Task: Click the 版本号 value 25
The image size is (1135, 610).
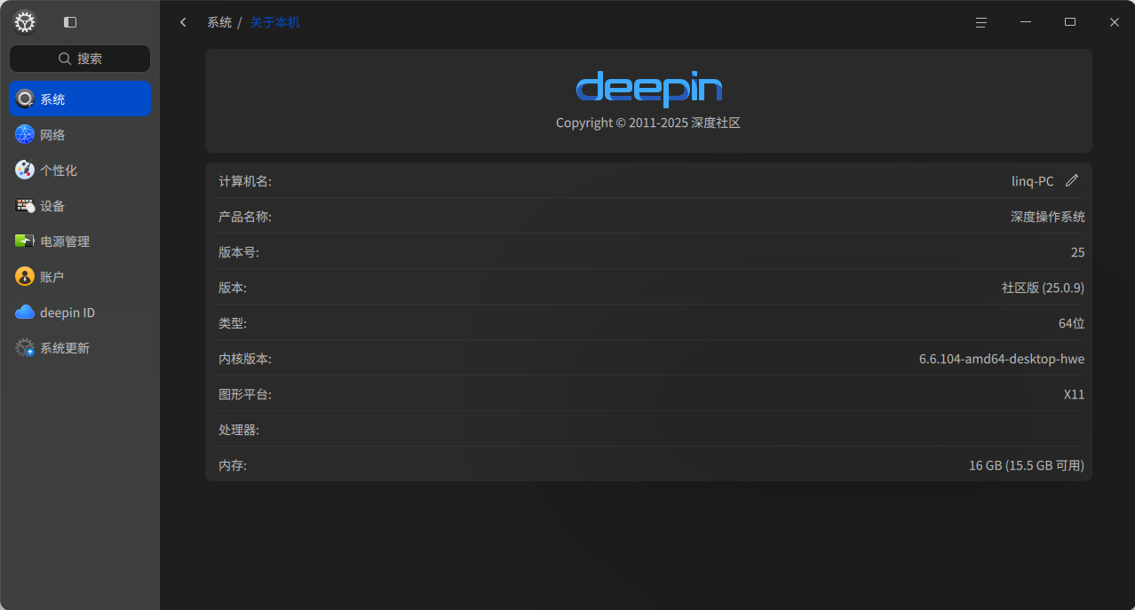Action: (x=1078, y=252)
